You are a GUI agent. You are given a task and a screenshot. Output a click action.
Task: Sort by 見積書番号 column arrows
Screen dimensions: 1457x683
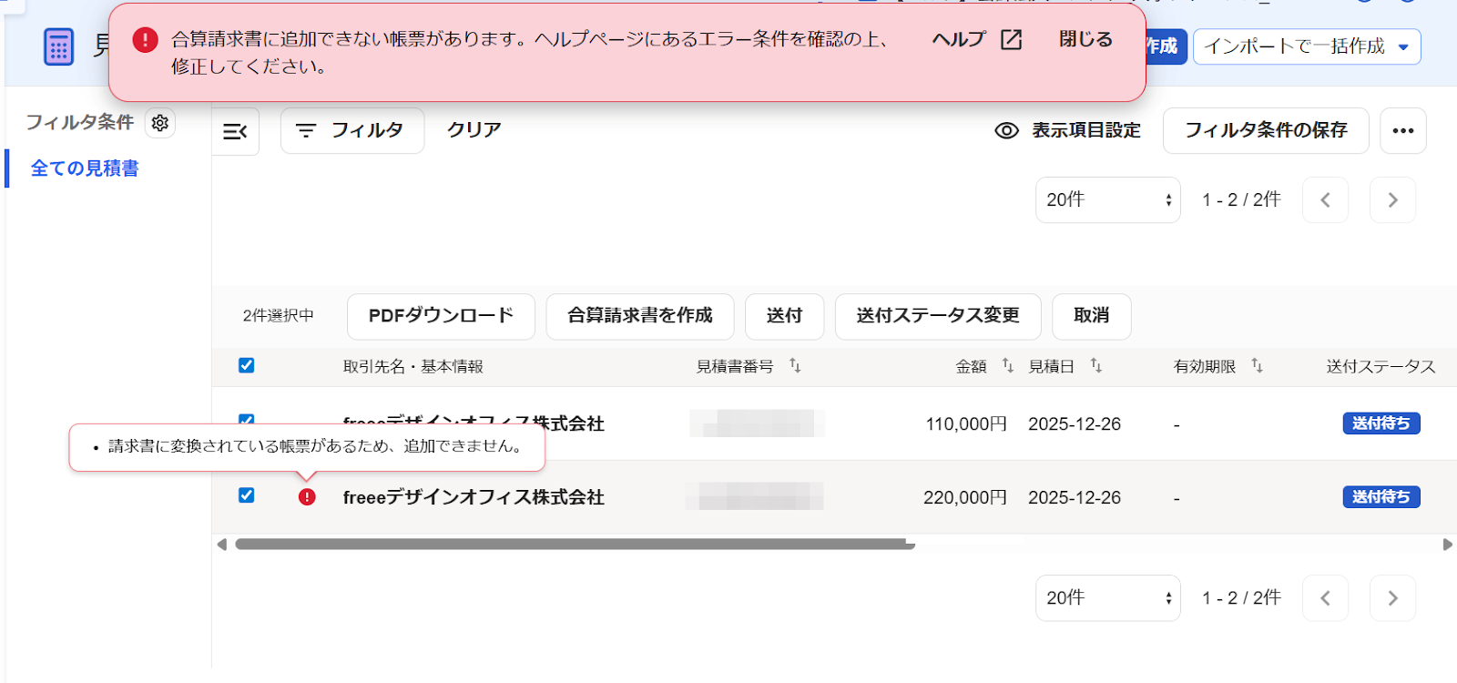795,365
